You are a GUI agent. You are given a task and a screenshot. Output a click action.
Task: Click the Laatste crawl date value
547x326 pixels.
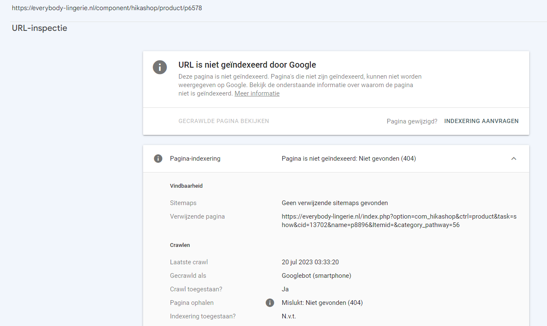pyautogui.click(x=310, y=262)
